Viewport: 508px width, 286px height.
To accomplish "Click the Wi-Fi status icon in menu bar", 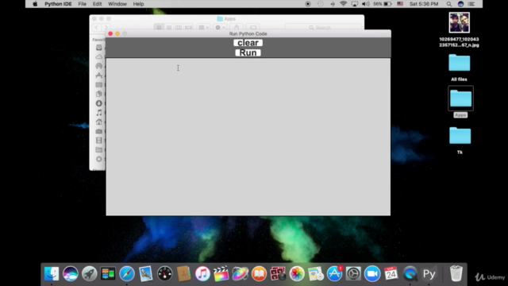I will [344, 4].
